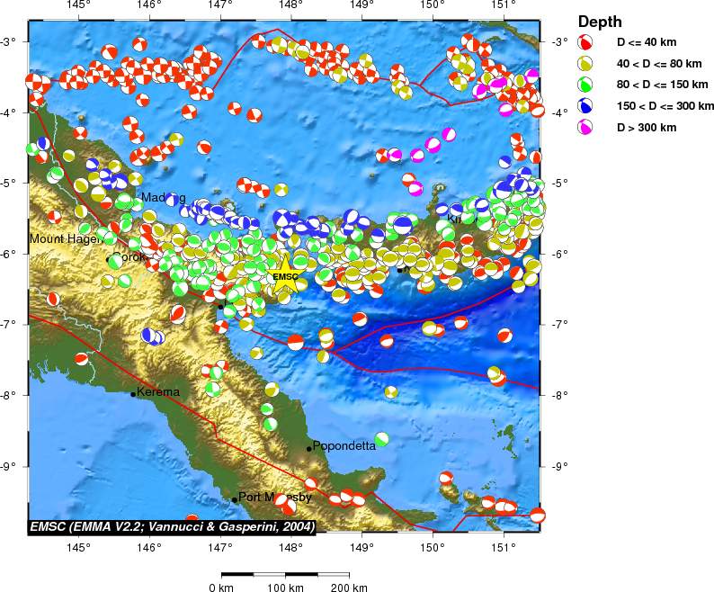The width and height of the screenshot is (714, 592).
Task: Click the Port Moresby city label
Action: coord(275,498)
